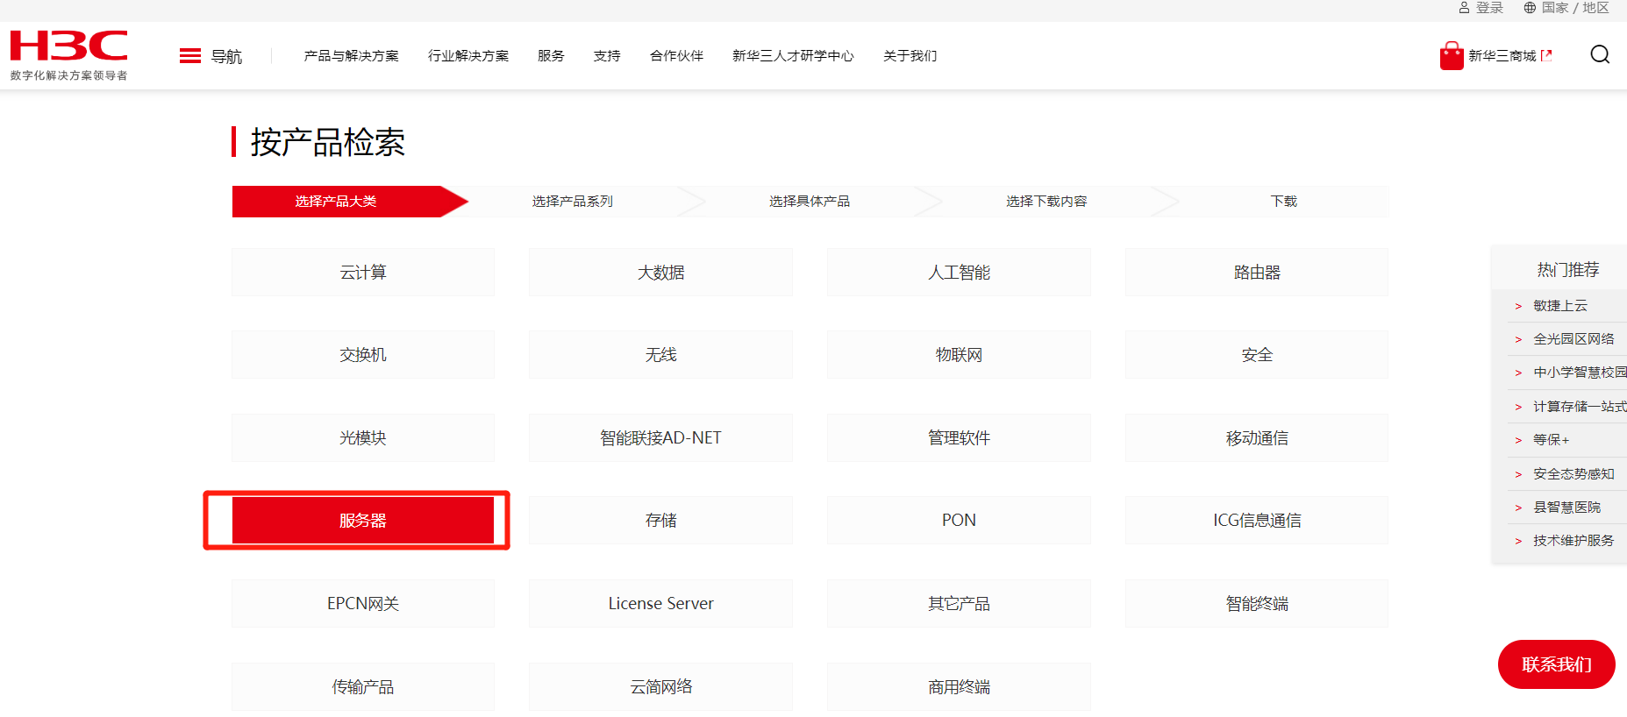Screen dimensions: 1627x717
Task: Open 合作伙伴 menu
Action: pyautogui.click(x=676, y=56)
